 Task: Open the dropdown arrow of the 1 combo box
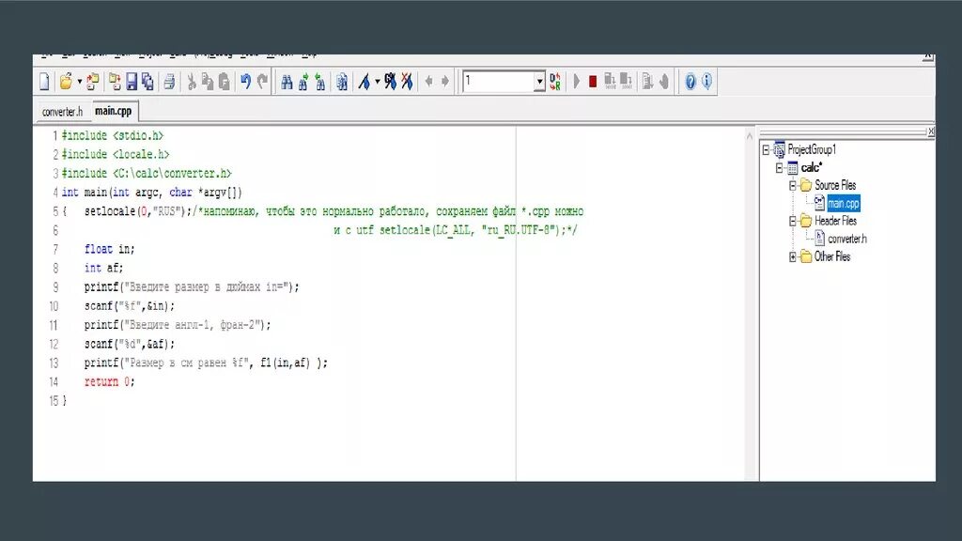coord(539,82)
